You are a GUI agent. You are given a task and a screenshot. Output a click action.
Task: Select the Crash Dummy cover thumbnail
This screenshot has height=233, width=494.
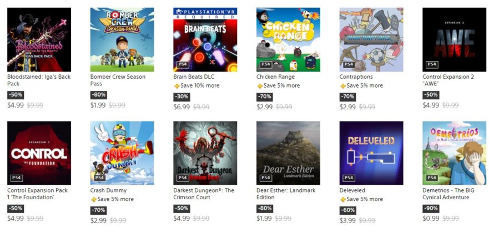(x=122, y=153)
